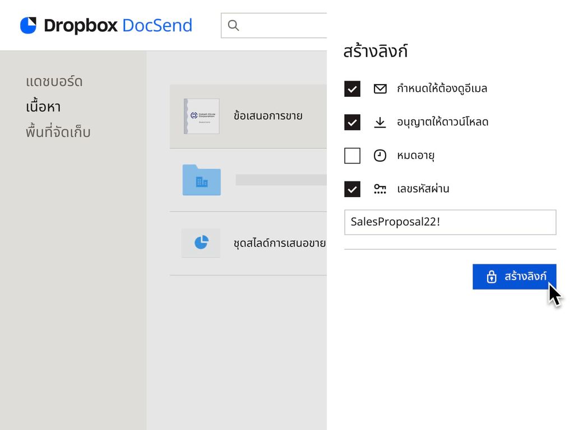Click the SalesProposal22! password field
Screen dimensions: 574x430
(450, 222)
